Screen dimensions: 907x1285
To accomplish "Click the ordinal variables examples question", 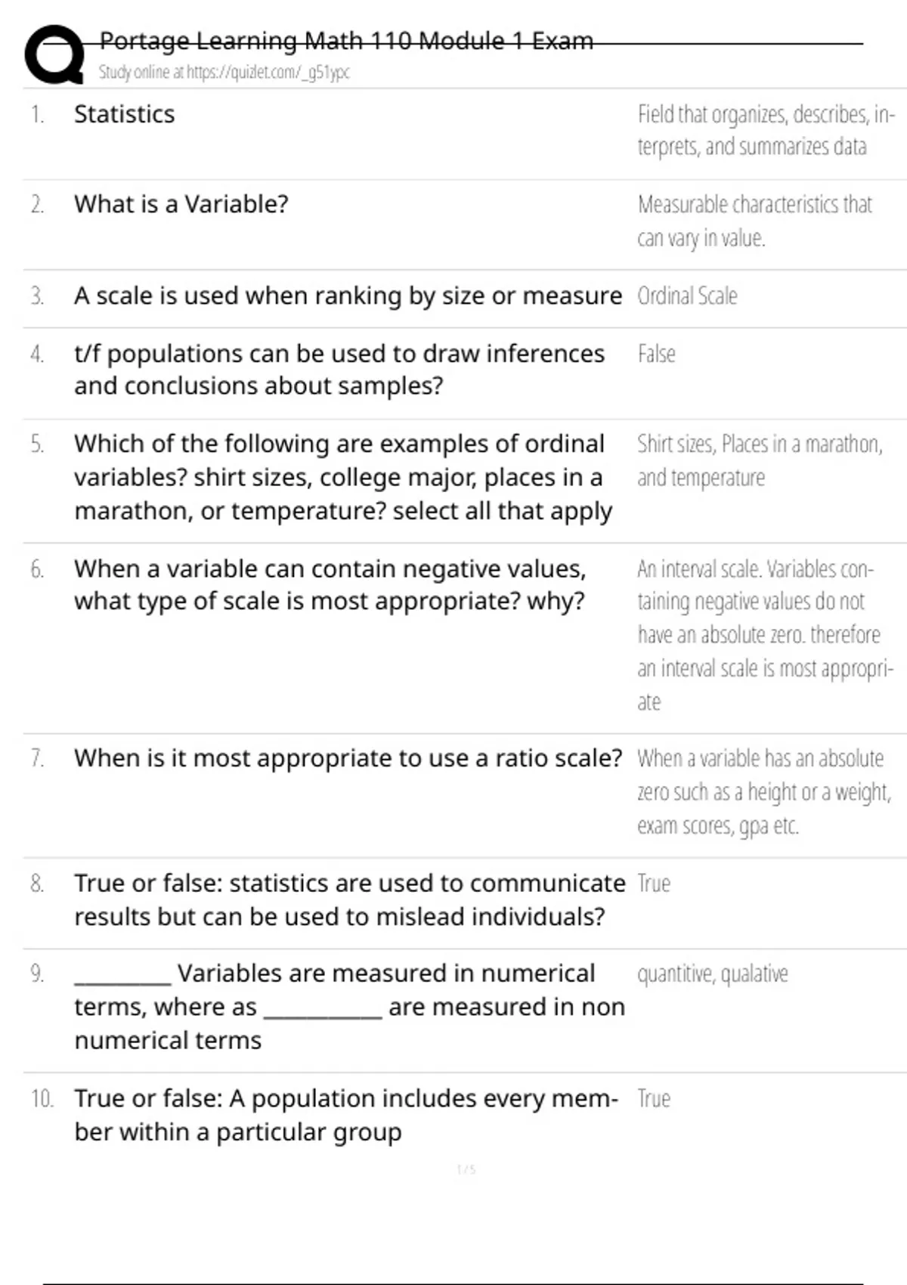I will pos(342,477).
